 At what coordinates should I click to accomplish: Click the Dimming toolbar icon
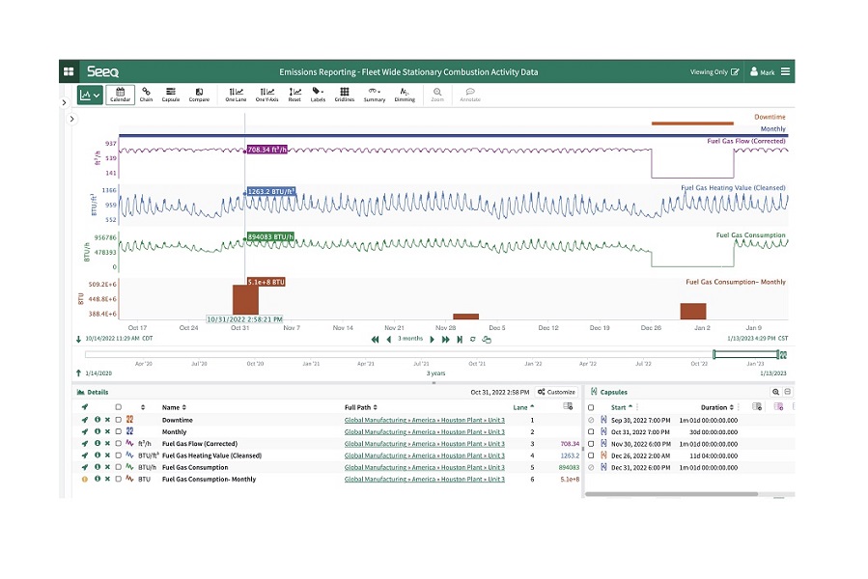(x=405, y=95)
